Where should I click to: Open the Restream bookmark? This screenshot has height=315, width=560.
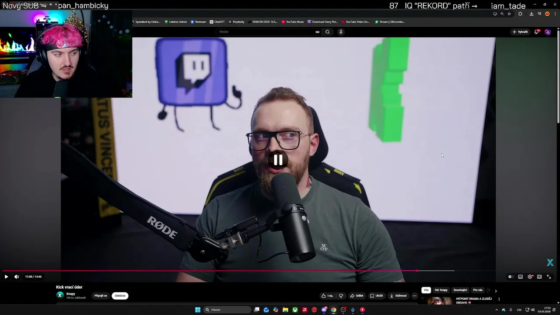tap(199, 21)
